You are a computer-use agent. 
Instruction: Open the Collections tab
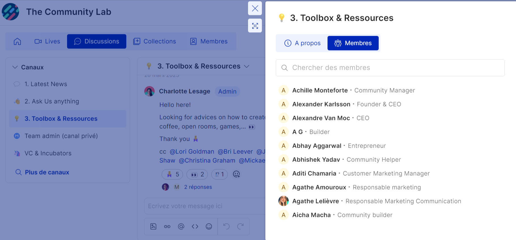pyautogui.click(x=154, y=42)
